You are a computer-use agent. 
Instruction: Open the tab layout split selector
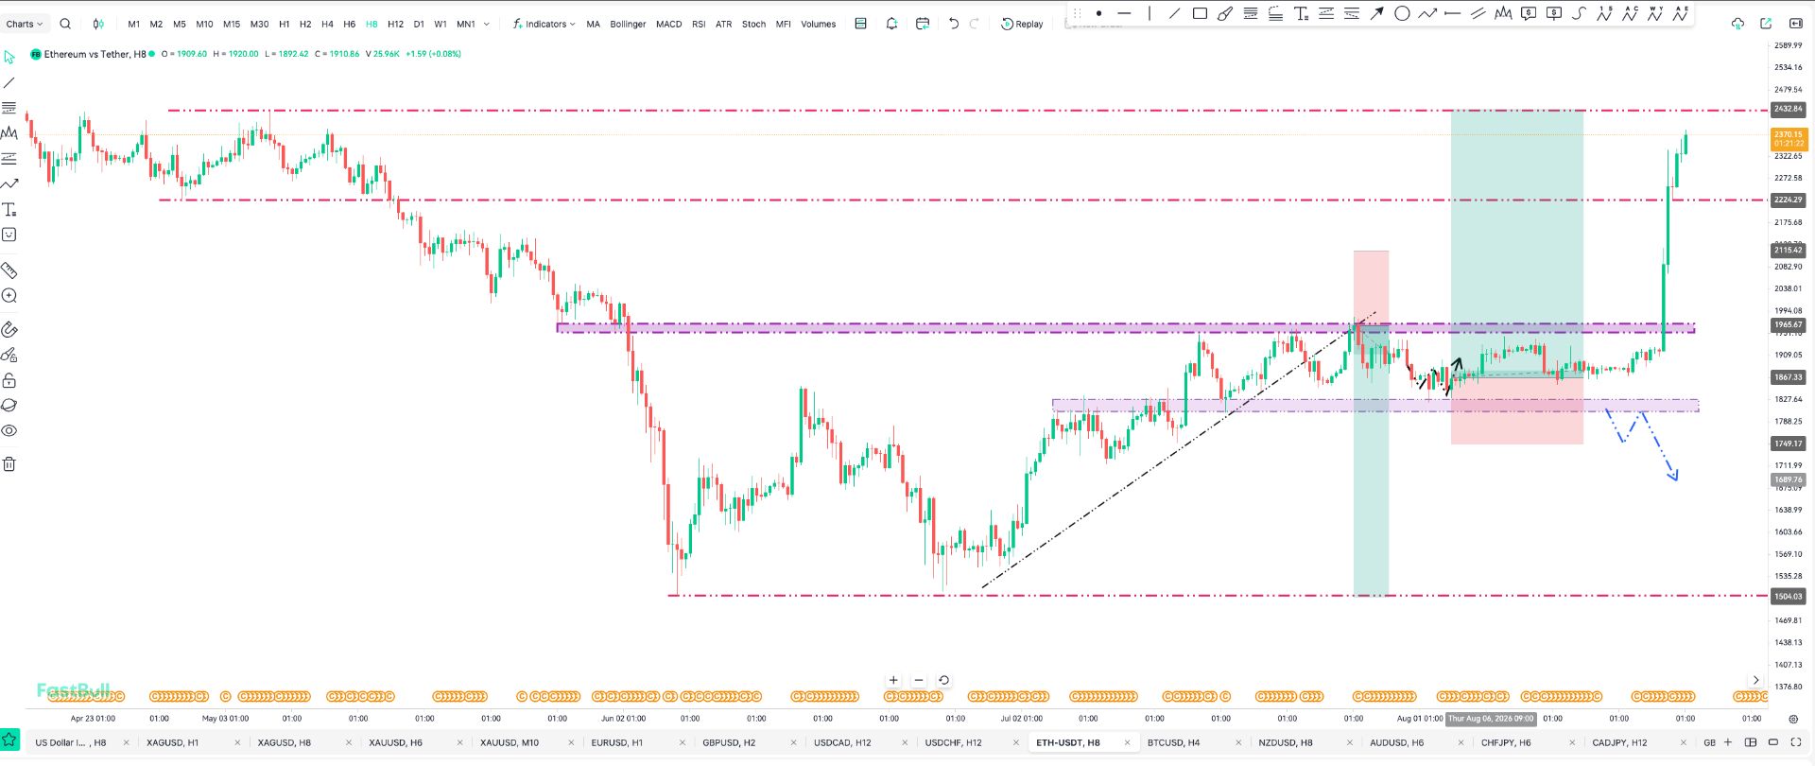(1751, 742)
